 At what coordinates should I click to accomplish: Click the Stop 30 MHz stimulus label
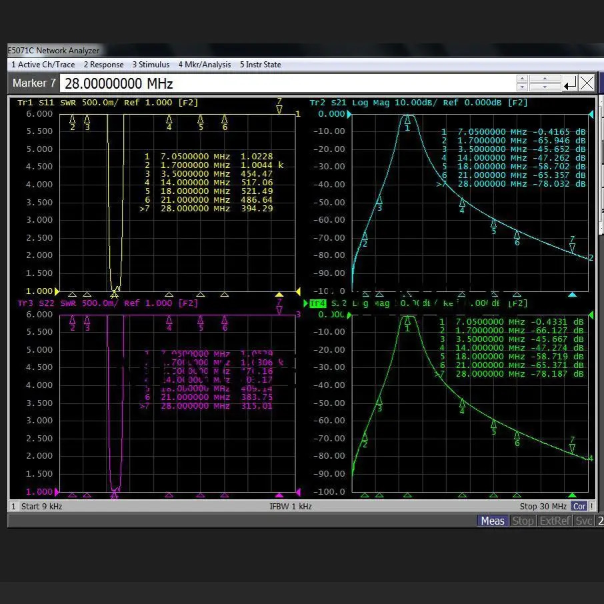[543, 506]
